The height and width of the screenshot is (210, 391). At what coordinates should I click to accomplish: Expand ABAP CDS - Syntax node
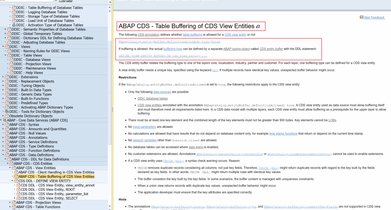click(3, 125)
